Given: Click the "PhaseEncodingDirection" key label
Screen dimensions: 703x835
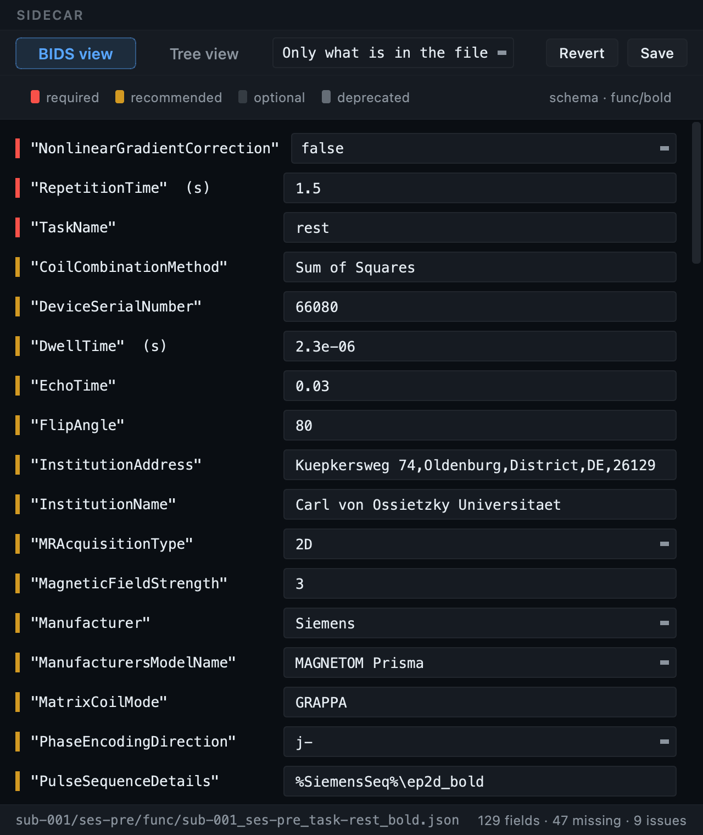Looking at the screenshot, I should click(133, 742).
